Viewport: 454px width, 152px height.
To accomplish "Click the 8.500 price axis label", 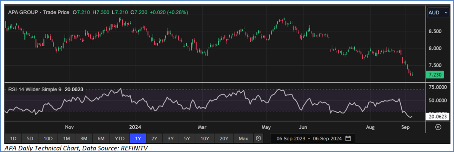I will pos(434,31).
